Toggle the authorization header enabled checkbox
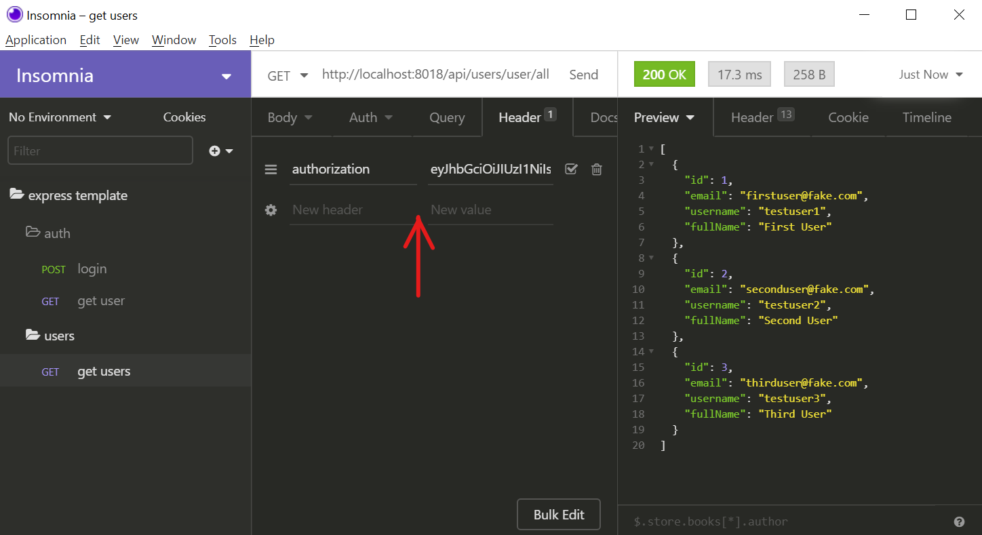This screenshot has width=982, height=535. tap(571, 170)
